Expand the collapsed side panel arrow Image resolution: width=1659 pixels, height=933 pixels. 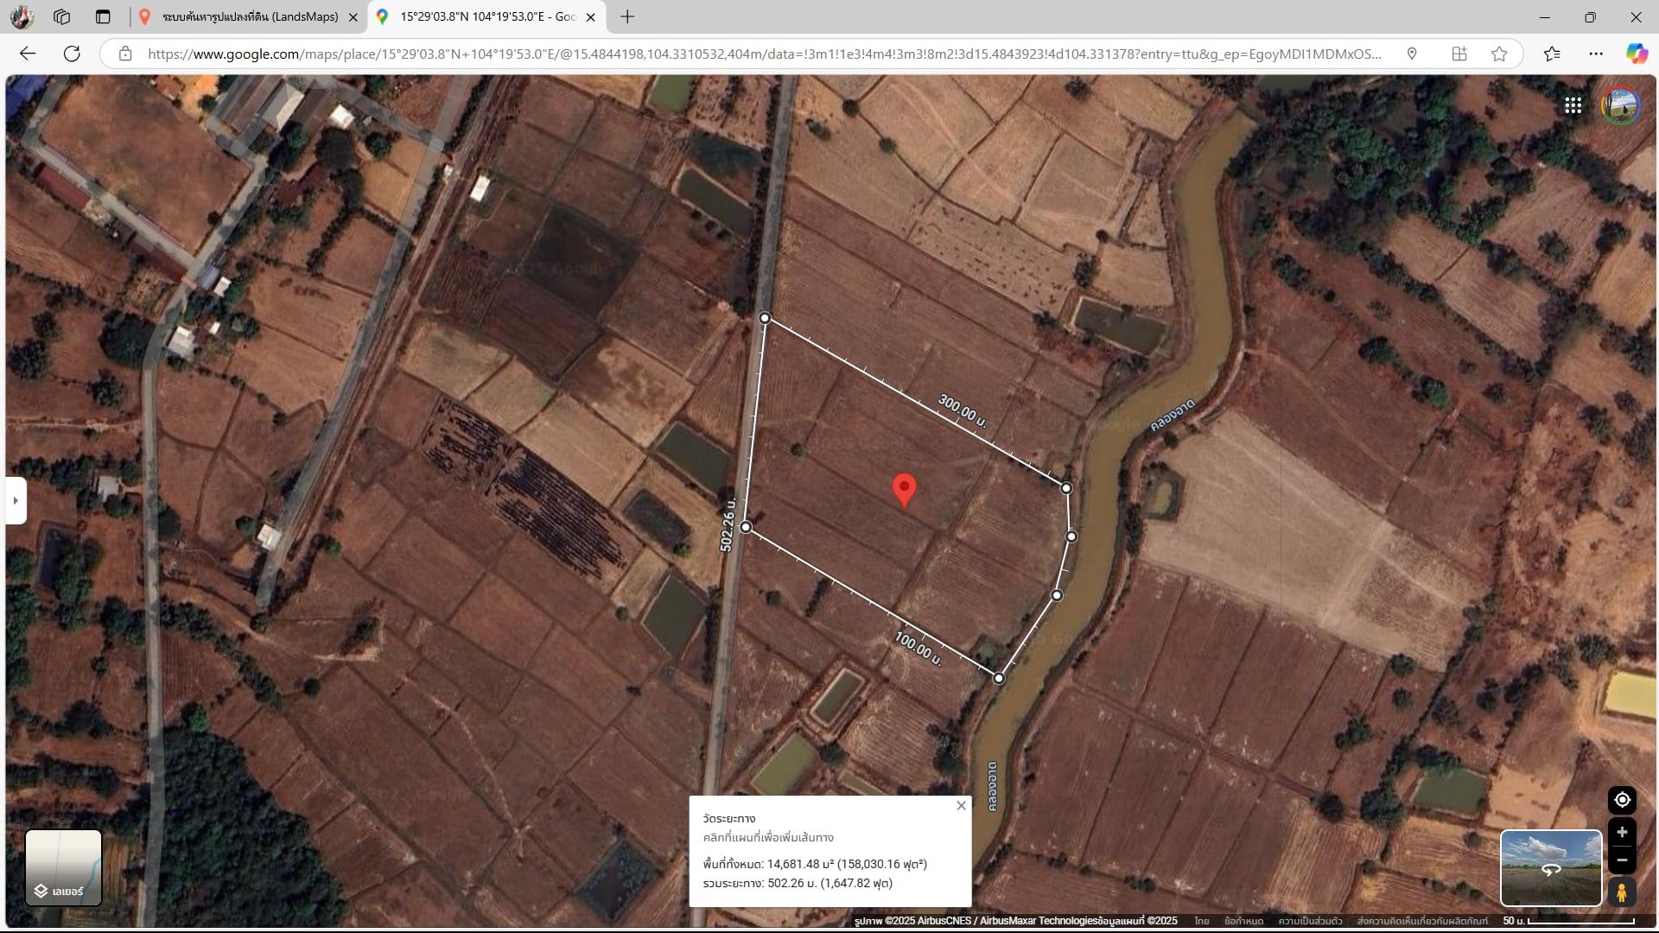(16, 500)
